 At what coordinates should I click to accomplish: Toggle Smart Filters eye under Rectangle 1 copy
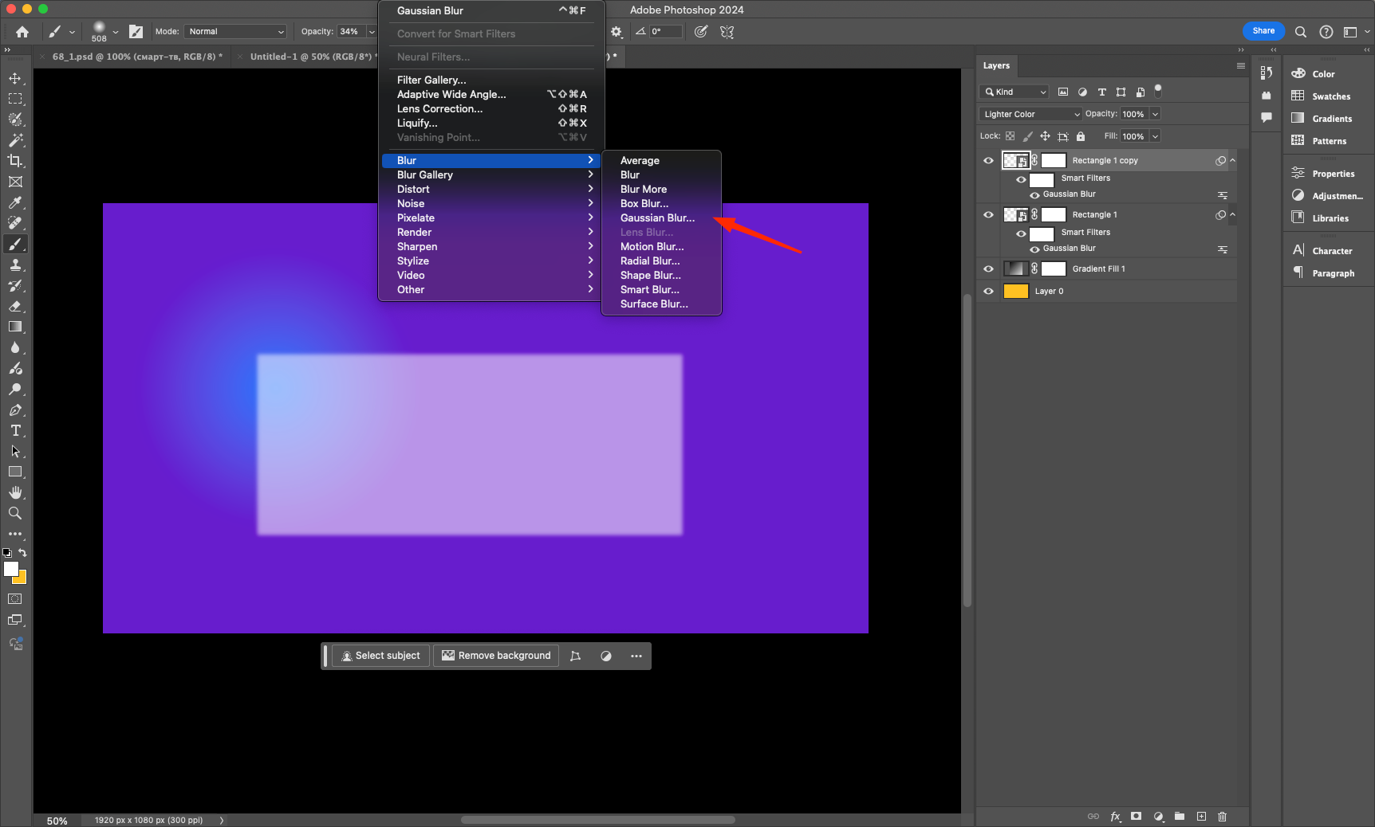click(x=1021, y=179)
